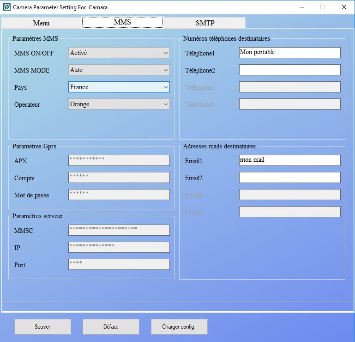Expand the Operateur dropdown showing Orange
Image resolution: width=355 pixels, height=342 pixels.
119,104
